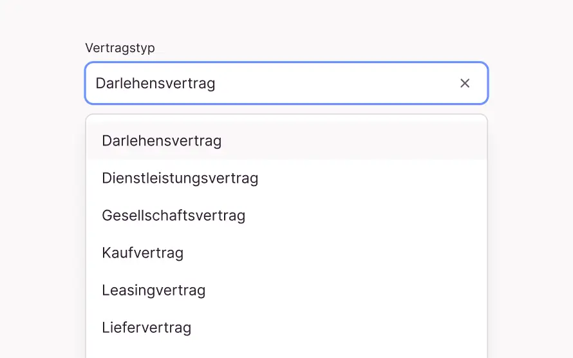This screenshot has height=358, width=573.
Task: Choose Leasingvertrag from the options
Action: 154,290
